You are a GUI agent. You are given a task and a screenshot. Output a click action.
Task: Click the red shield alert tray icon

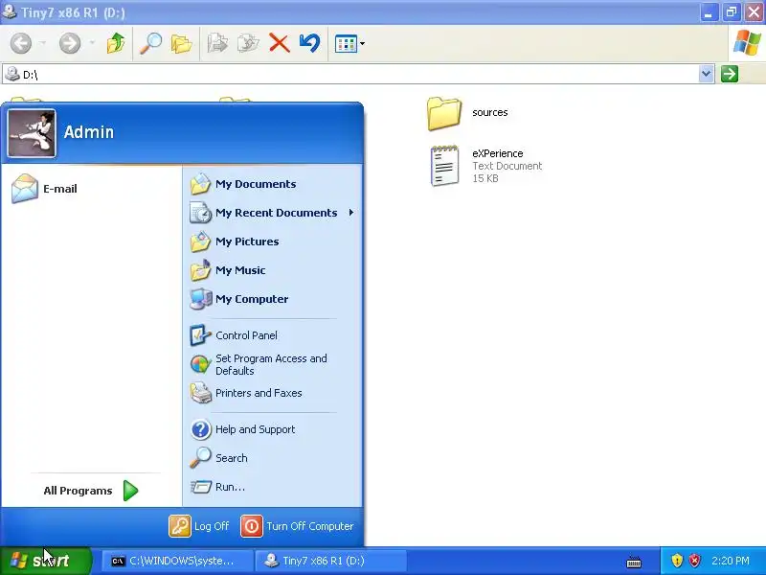pyautogui.click(x=695, y=561)
